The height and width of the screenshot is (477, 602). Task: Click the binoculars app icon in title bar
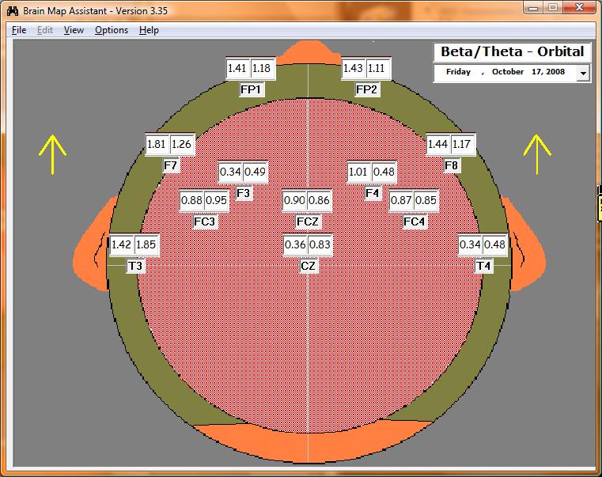point(13,10)
